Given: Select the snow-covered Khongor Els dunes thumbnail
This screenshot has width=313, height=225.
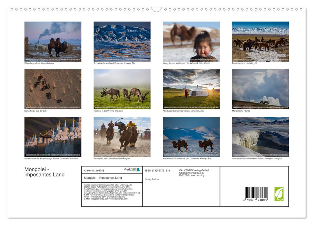Looking at the screenshot, I should tap(122, 41).
